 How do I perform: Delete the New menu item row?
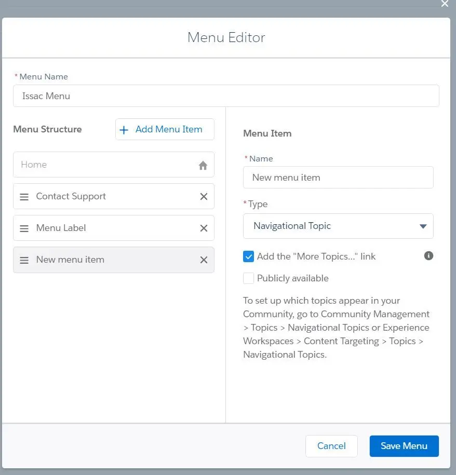[x=204, y=260]
